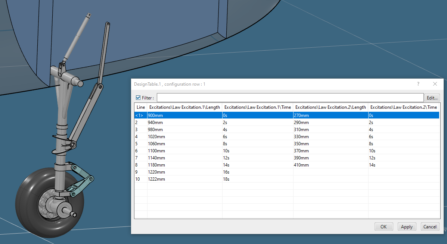Click the 410mm cell in line 8
Image resolution: width=447 pixels, height=244 pixels.
pos(301,165)
